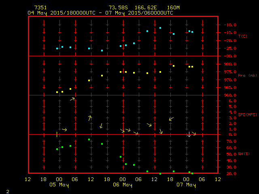Click the short yellow calm-wind tick mark
This screenshot has width=259, height=194.
coord(57,134)
